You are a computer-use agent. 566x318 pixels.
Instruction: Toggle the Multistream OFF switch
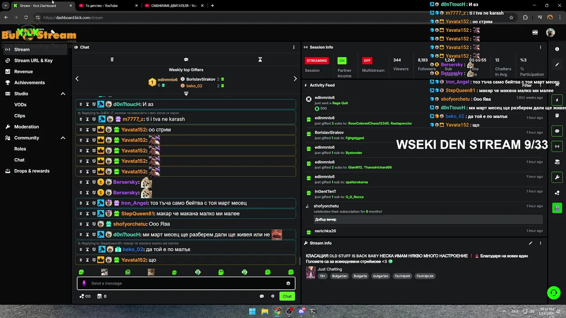[x=367, y=61]
